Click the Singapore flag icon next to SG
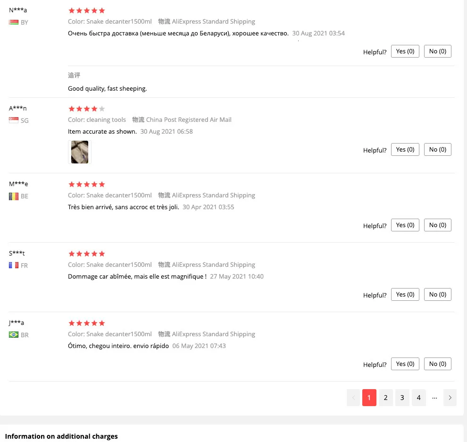Viewport: 467px width, 442px height. (14, 120)
